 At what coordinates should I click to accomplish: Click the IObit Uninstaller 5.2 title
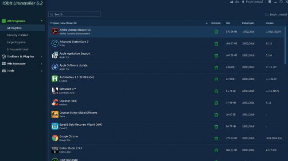(x=22, y=3)
